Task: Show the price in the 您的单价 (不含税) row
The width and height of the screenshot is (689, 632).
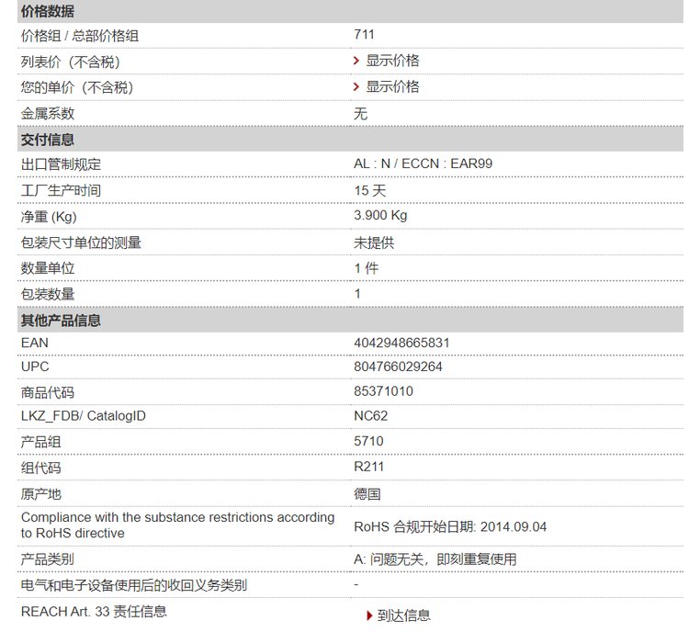Action: pos(392,86)
